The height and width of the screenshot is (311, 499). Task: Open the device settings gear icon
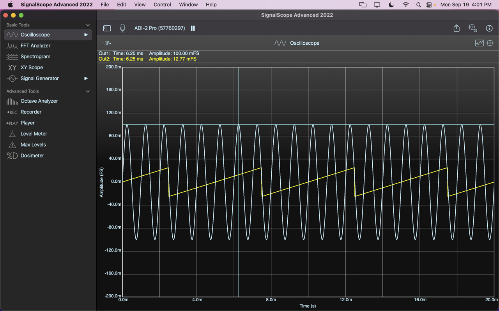click(472, 28)
